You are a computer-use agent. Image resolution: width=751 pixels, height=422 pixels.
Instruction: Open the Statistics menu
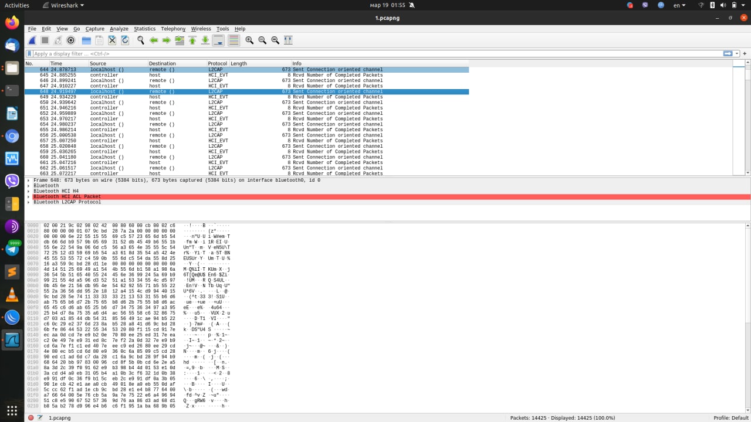coord(145,29)
